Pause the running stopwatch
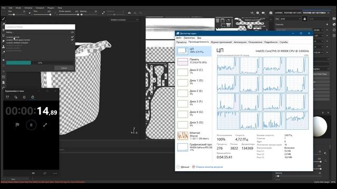 coord(31,125)
